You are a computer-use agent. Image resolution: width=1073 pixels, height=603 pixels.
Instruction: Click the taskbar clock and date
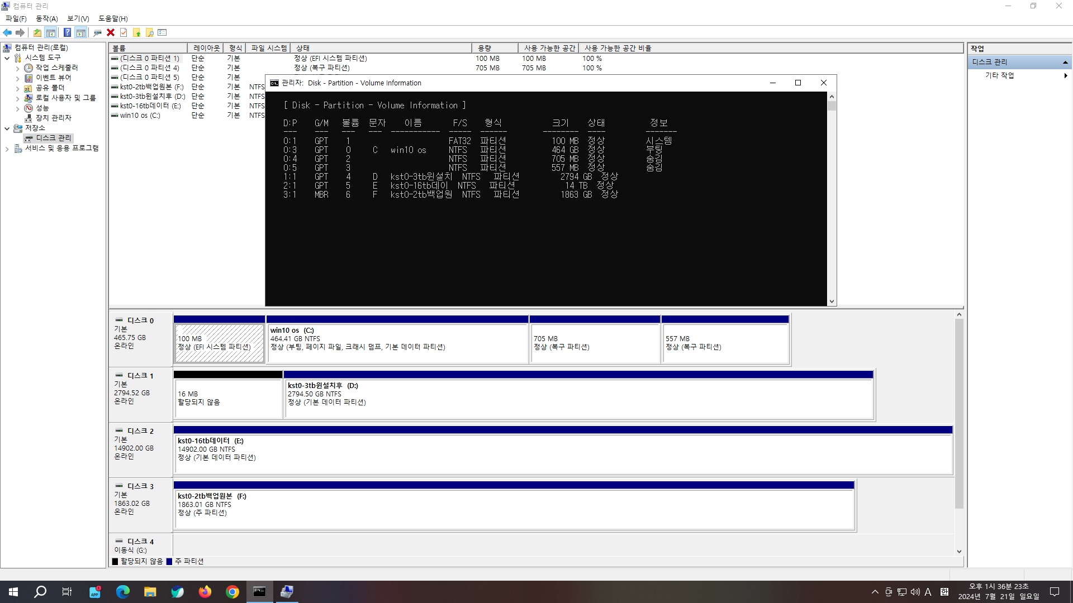point(999,592)
